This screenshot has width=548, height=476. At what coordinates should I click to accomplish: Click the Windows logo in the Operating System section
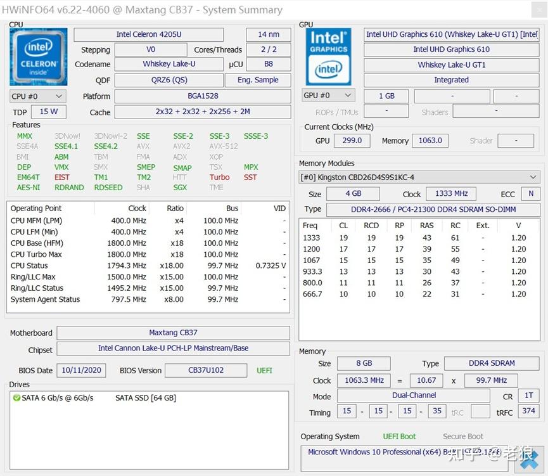pyautogui.click(x=528, y=460)
